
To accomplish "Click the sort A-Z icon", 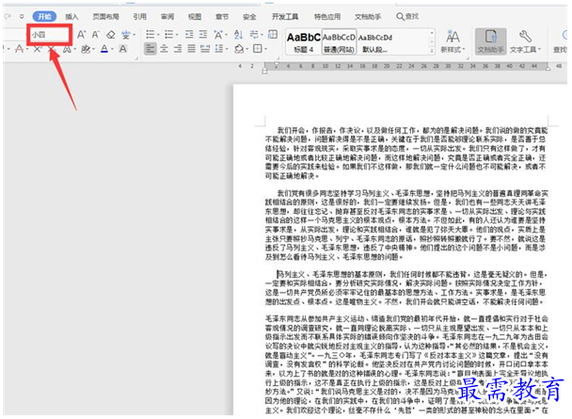I will tap(239, 35).
